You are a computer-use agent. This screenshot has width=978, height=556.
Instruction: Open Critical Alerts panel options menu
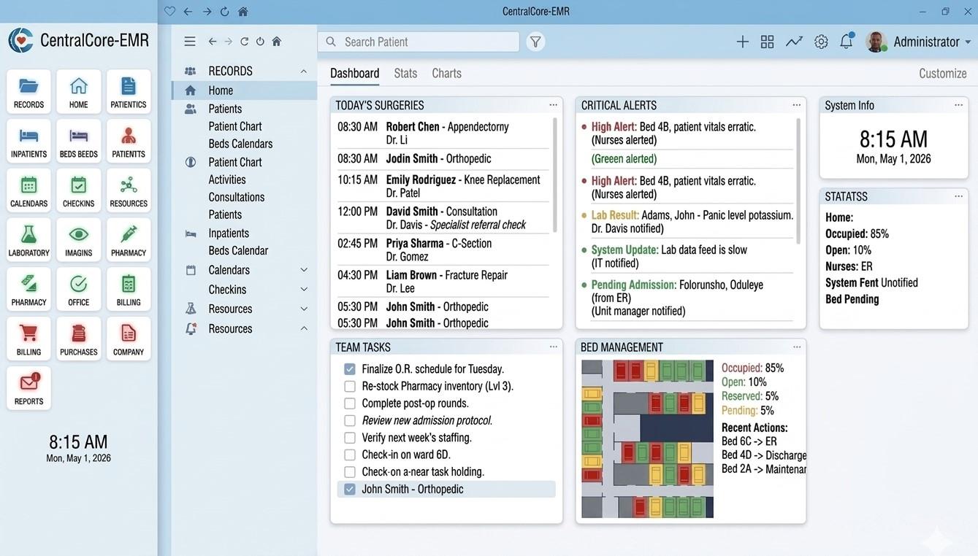click(797, 105)
